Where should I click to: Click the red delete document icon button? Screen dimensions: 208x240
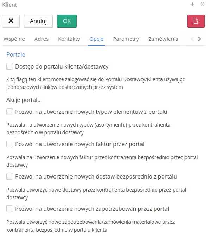(x=196, y=21)
